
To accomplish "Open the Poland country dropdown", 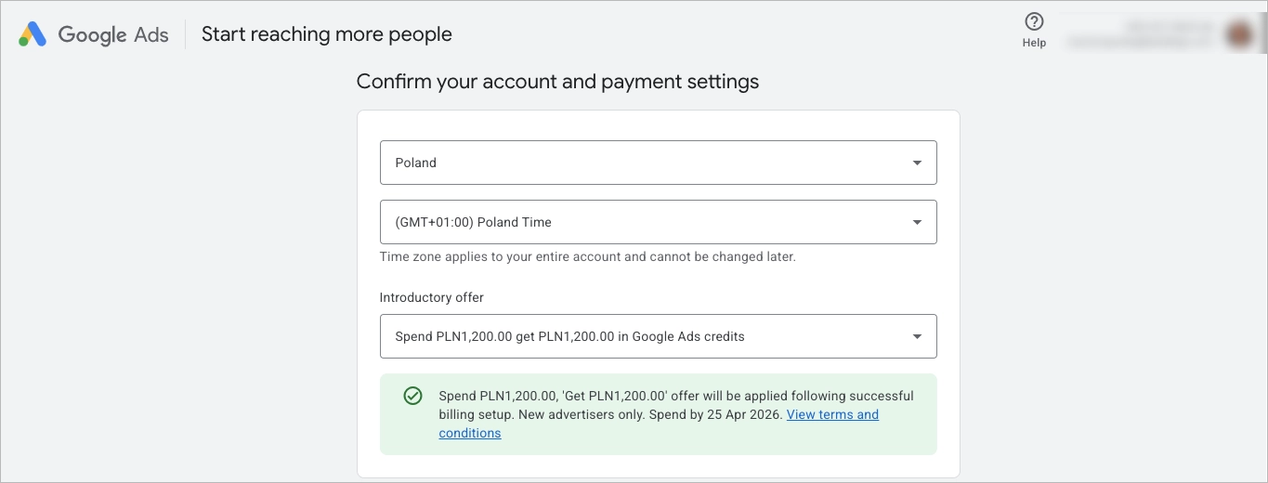I will (658, 163).
